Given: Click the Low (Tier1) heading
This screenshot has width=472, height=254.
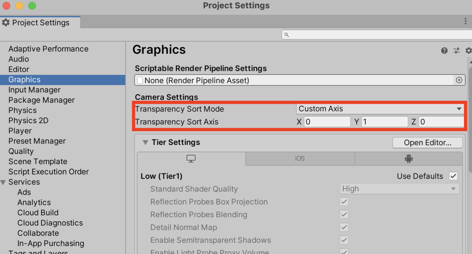Looking at the screenshot, I should click(161, 176).
